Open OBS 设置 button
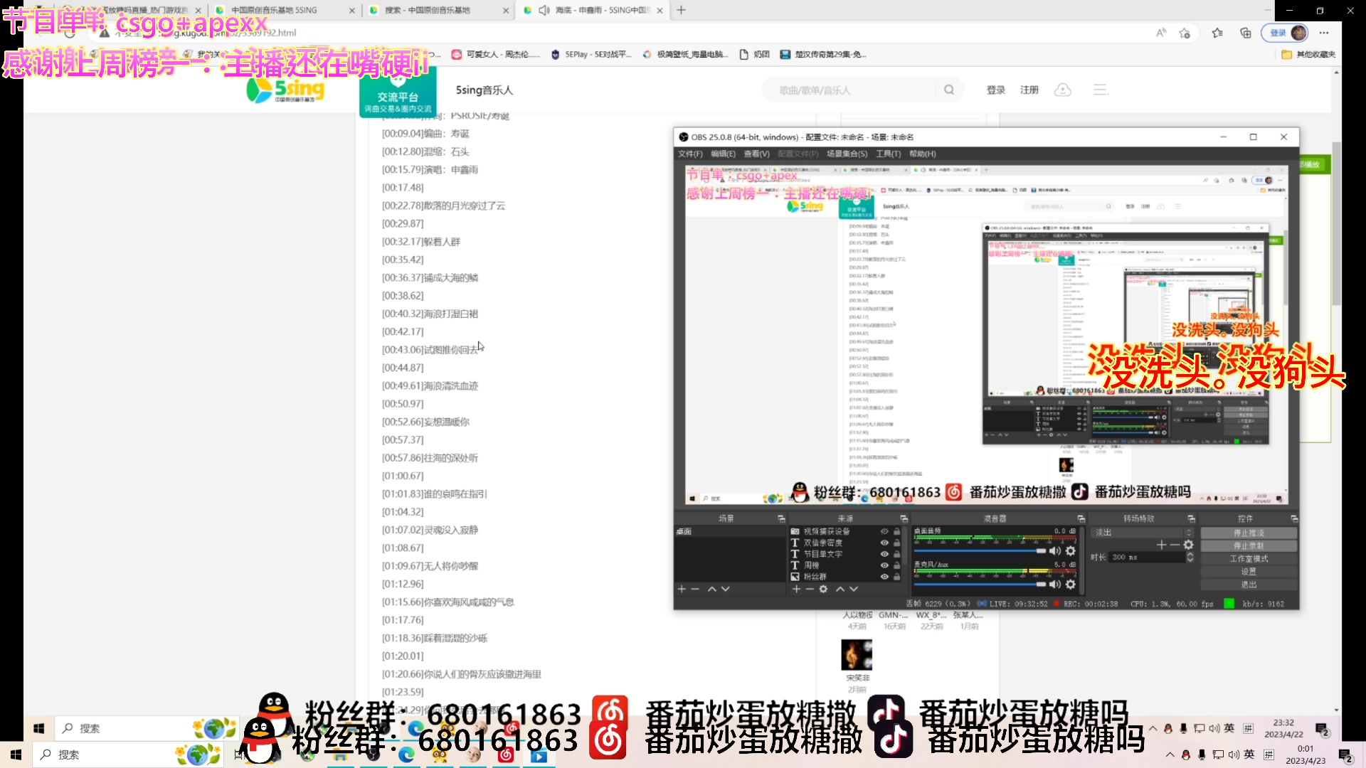 pyautogui.click(x=1249, y=571)
